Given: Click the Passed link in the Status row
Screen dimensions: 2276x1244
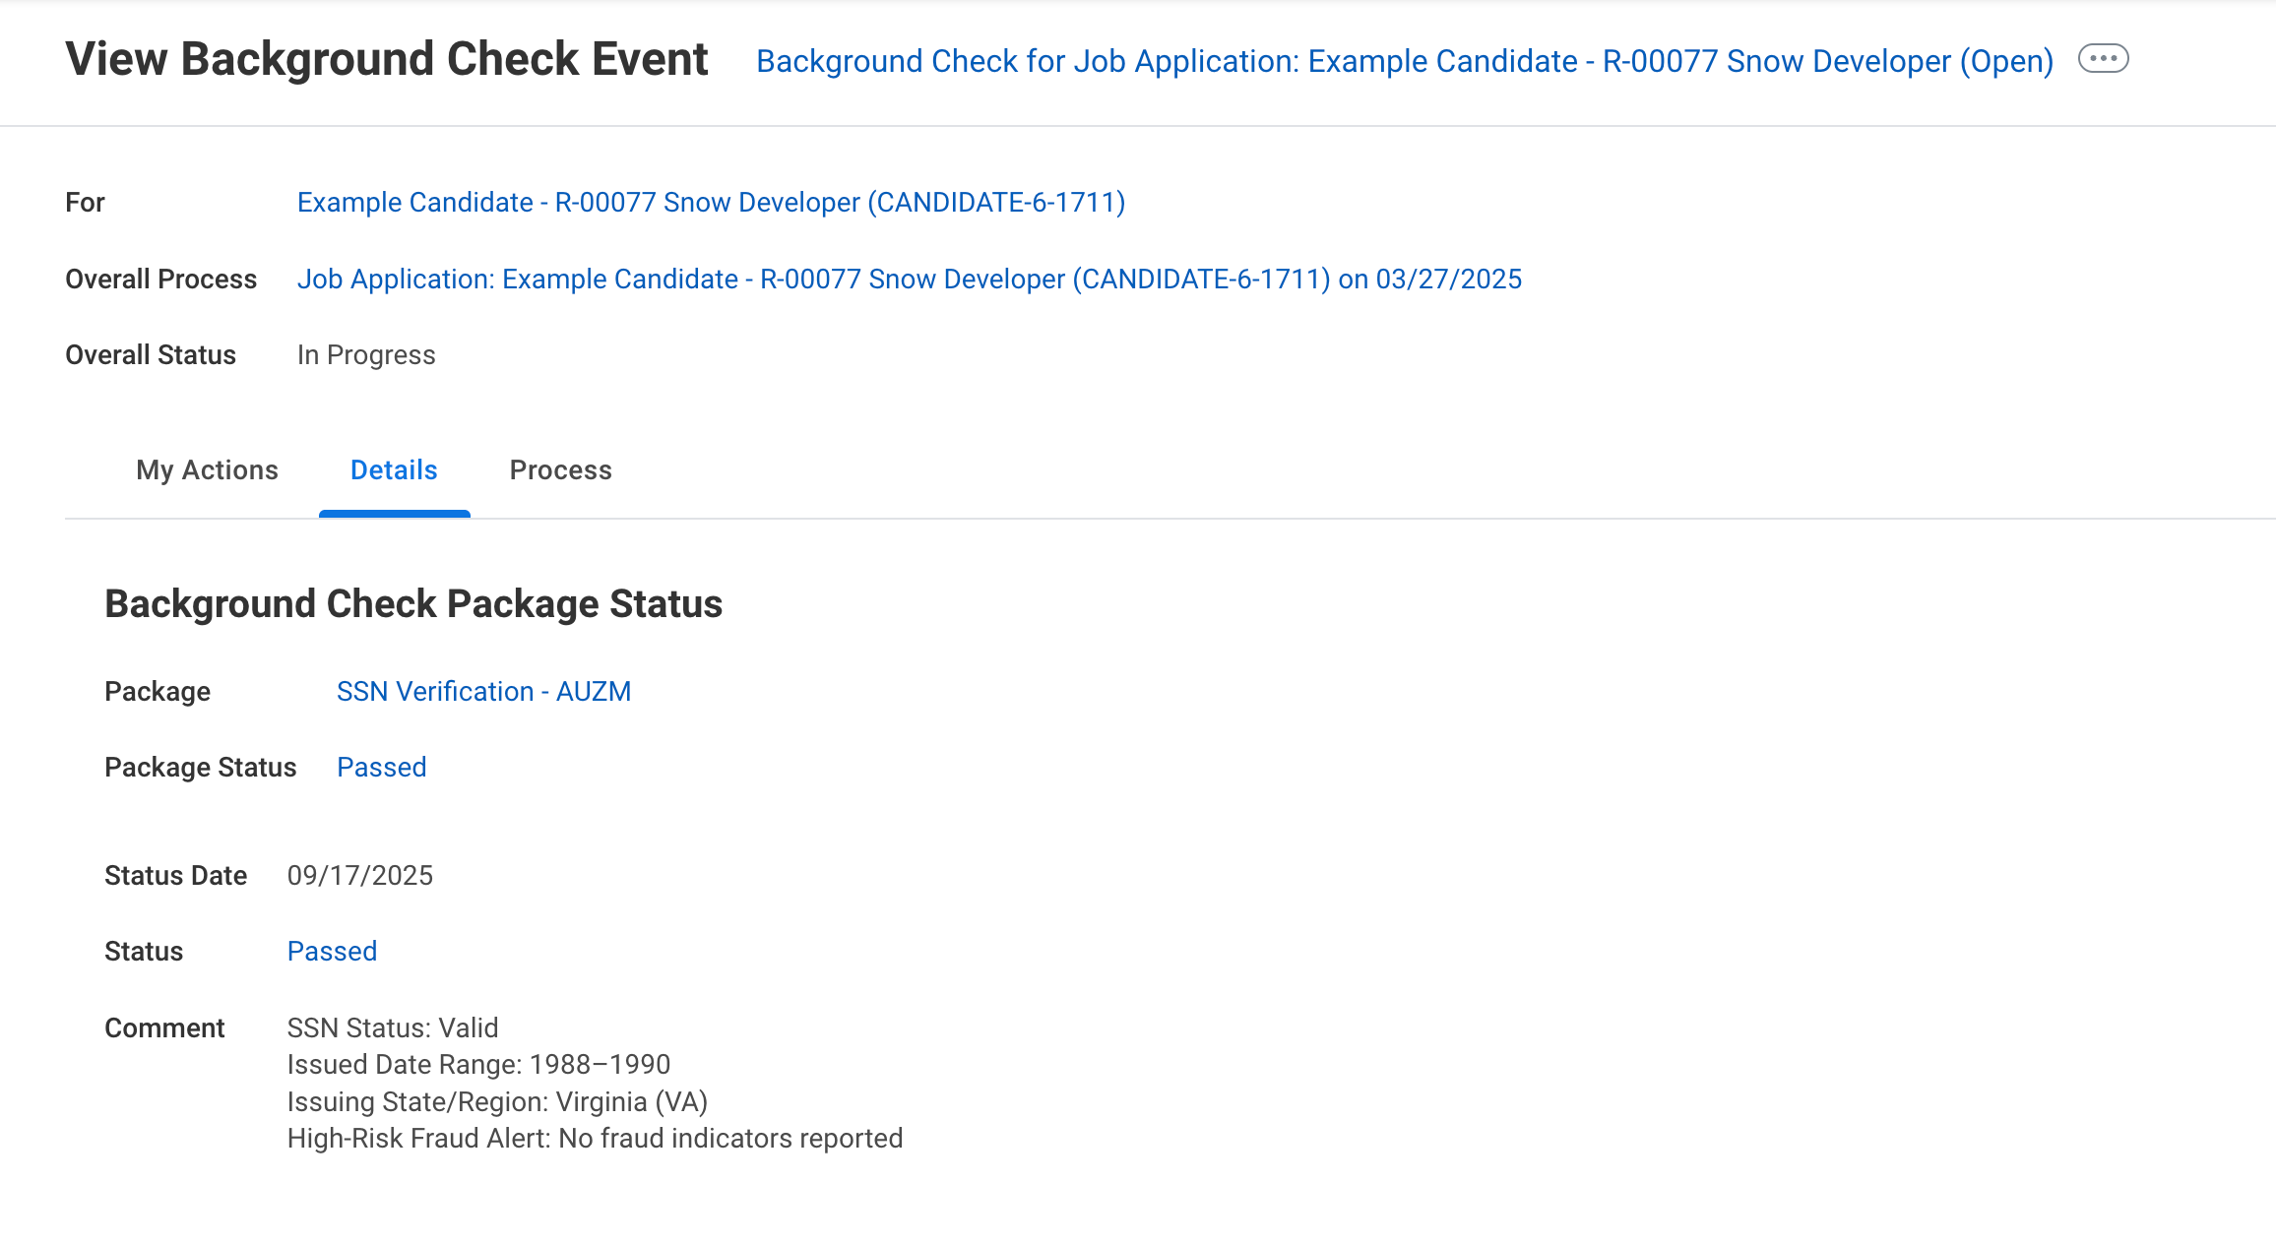Looking at the screenshot, I should tap(332, 952).
